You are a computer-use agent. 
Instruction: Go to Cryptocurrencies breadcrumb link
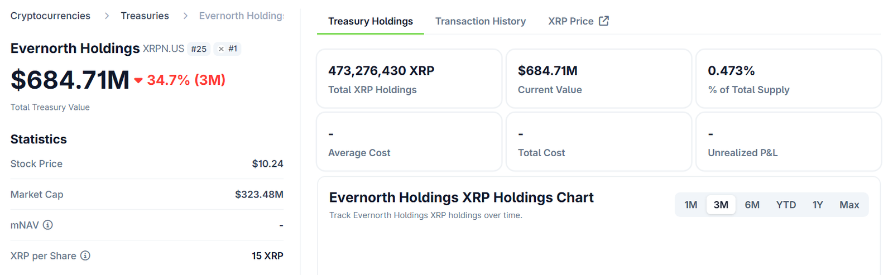tap(50, 16)
